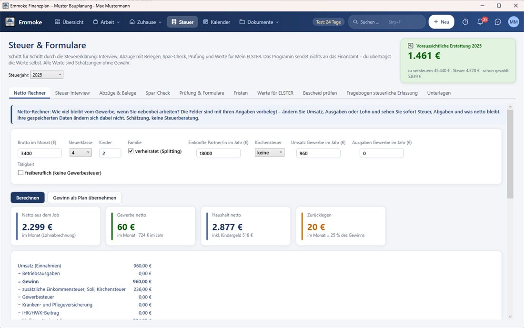Focus the Einkünfte Partner/in field

(218, 153)
